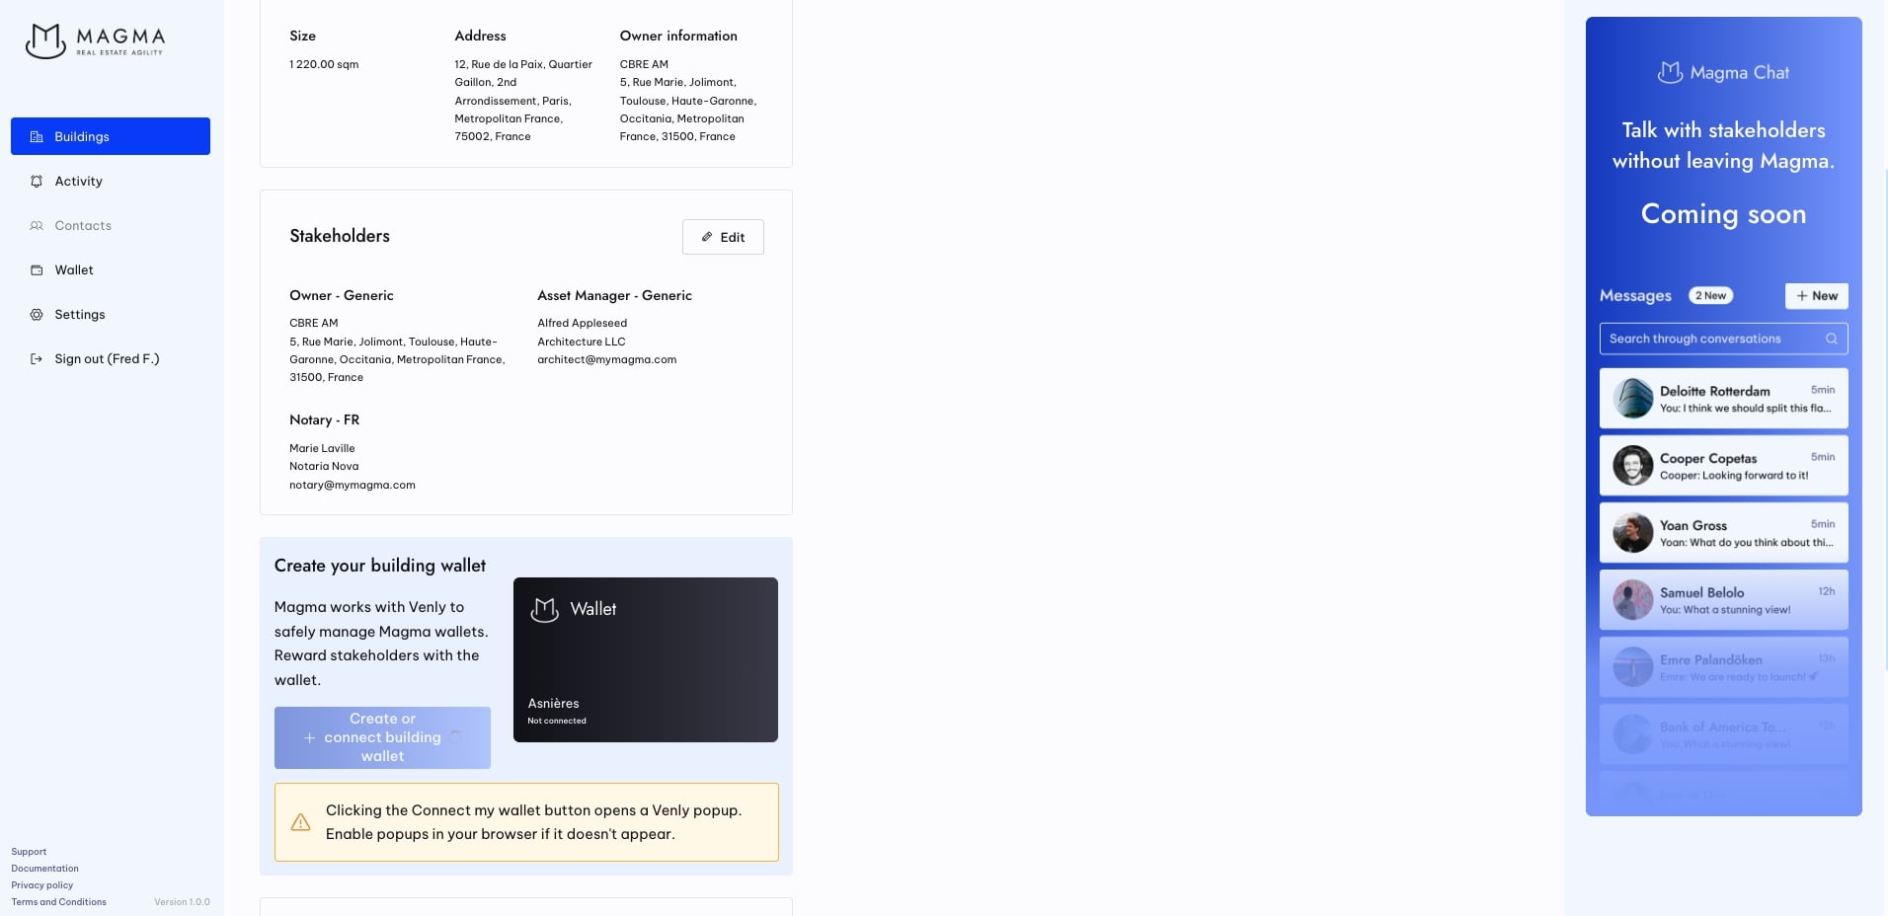Click the Magma logo in the sidebar
This screenshot has width=1888, height=916.
(x=95, y=41)
